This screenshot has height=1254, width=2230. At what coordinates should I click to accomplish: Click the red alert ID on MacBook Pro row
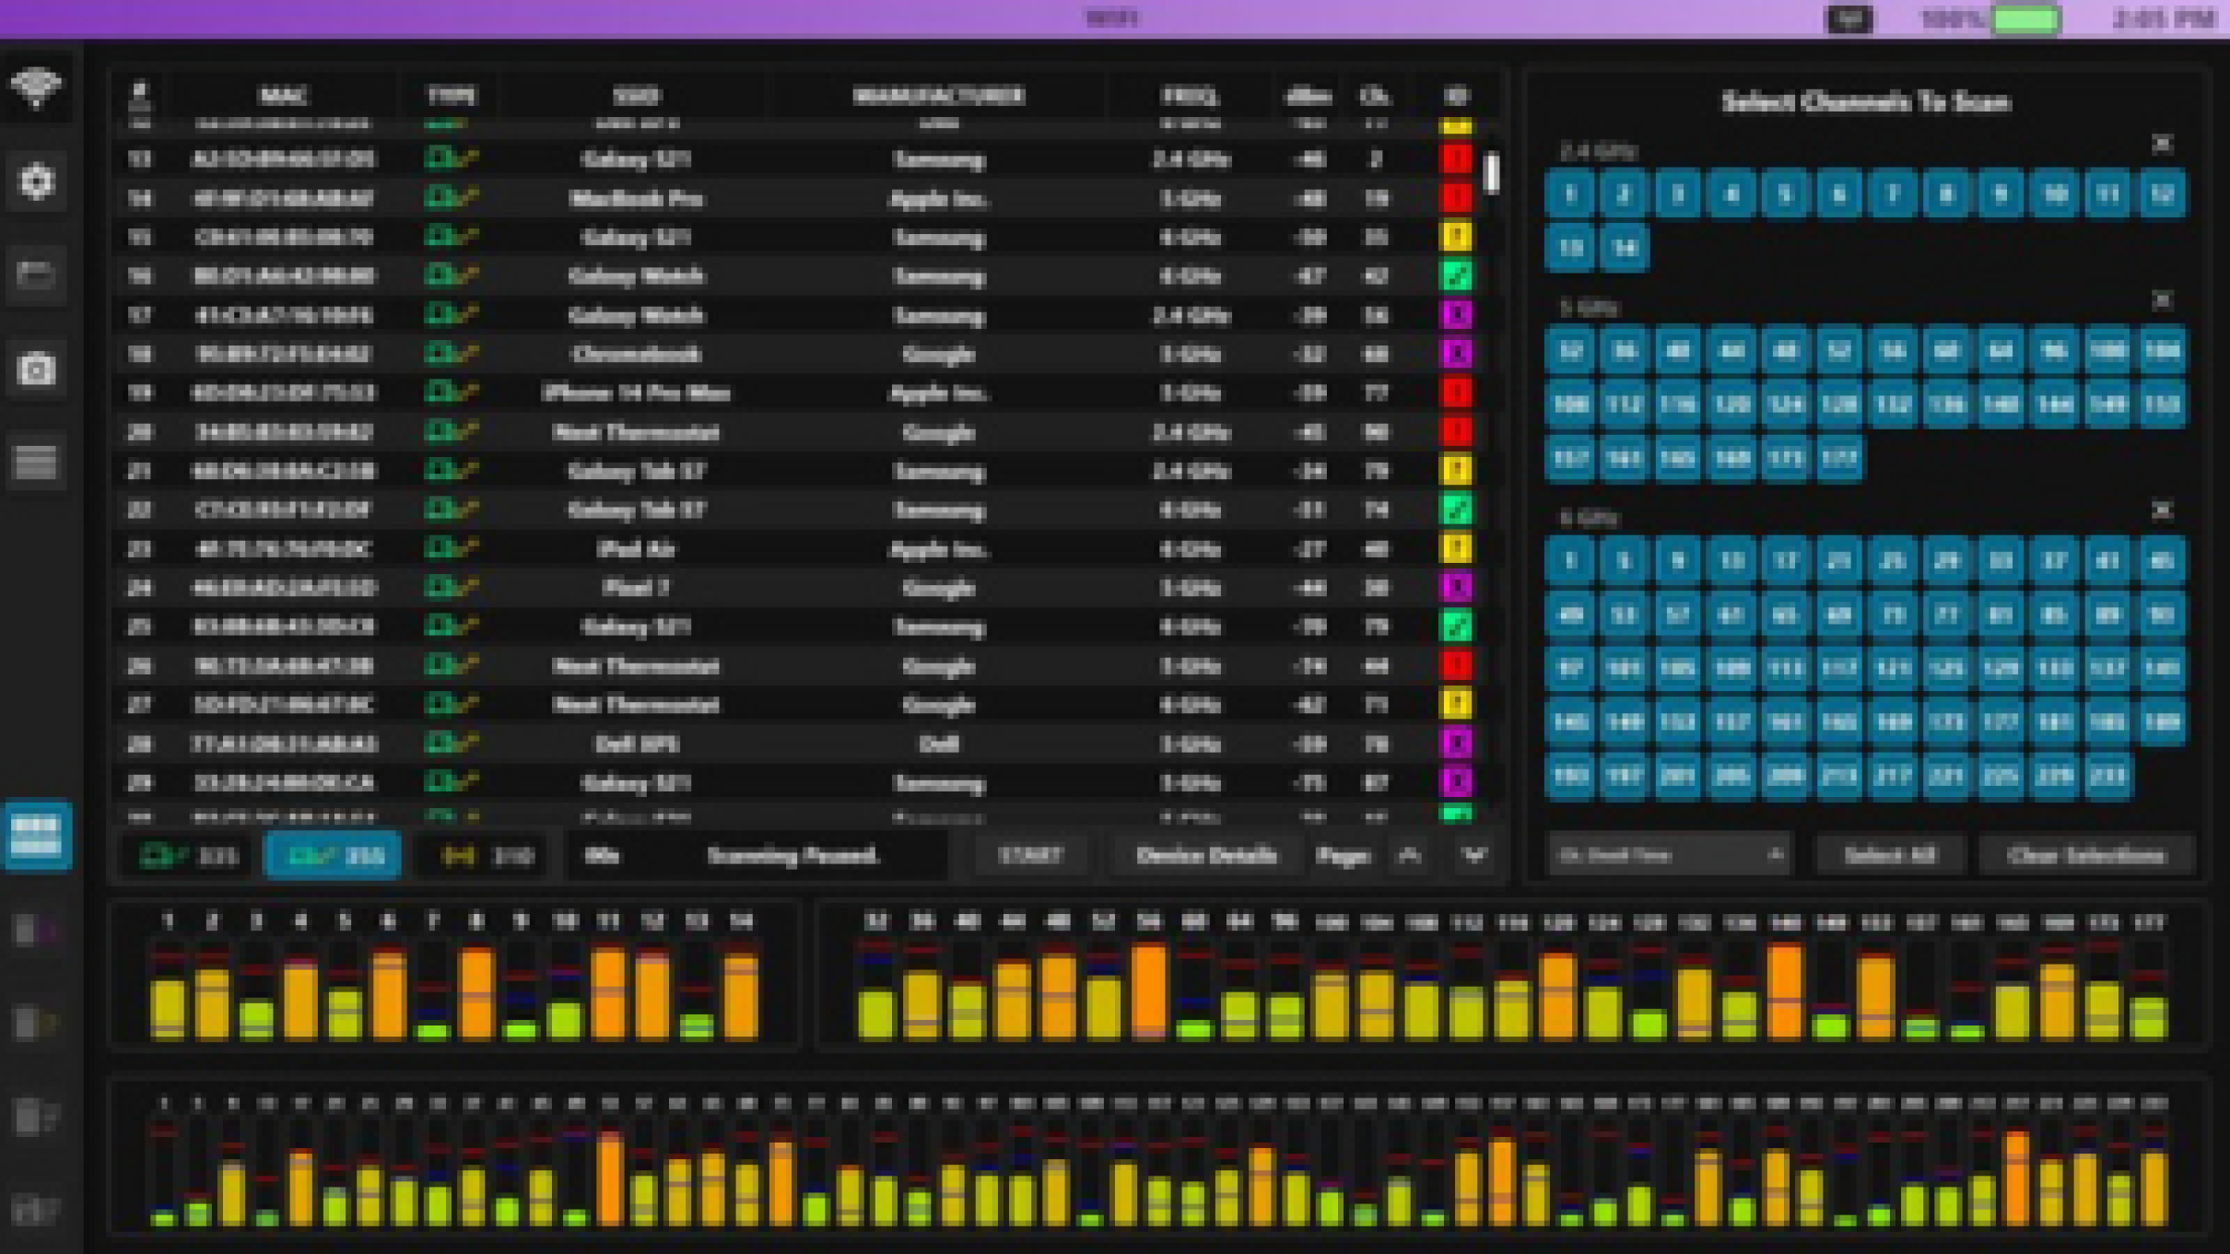coord(1456,198)
